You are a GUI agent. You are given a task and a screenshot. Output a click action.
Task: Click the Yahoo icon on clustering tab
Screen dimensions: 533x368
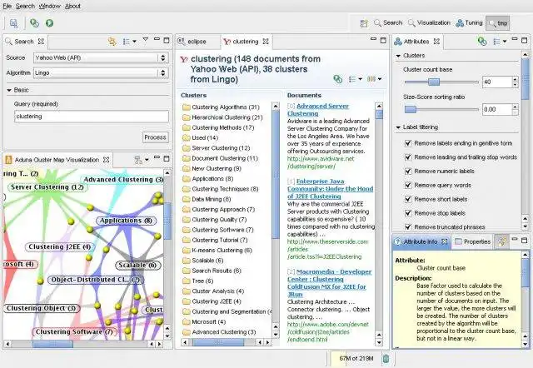point(227,41)
